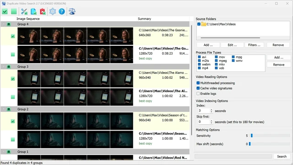Screen dimensions: 293x165
Task: Toggle the Group 4 group checkbox
Action: (x=9, y=24)
